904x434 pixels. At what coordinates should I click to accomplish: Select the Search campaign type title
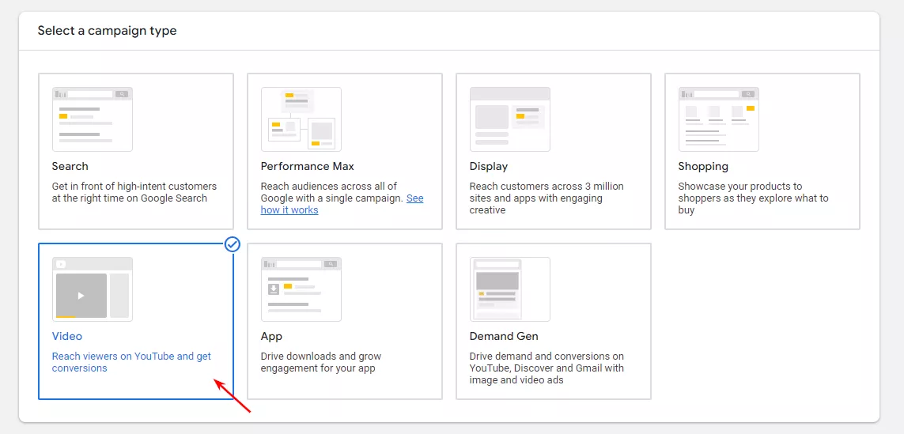click(x=70, y=166)
